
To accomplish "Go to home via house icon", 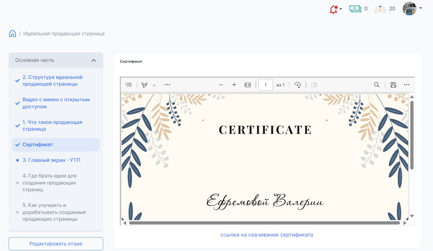I will pyautogui.click(x=12, y=34).
